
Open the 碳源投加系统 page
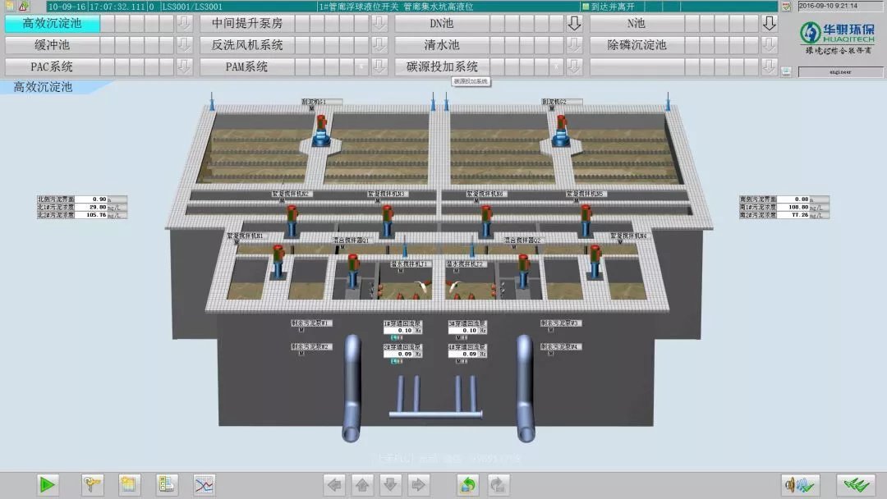[x=441, y=66]
